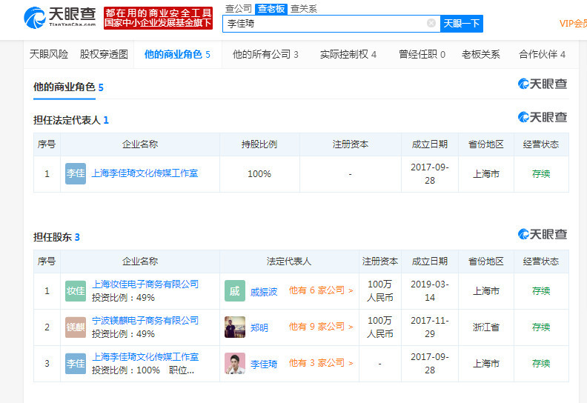This screenshot has height=403, width=587.
Task: Click the red business safety tool banner
Action: pyautogui.click(x=158, y=18)
